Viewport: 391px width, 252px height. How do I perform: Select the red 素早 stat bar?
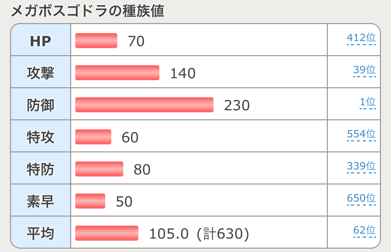[90, 201]
